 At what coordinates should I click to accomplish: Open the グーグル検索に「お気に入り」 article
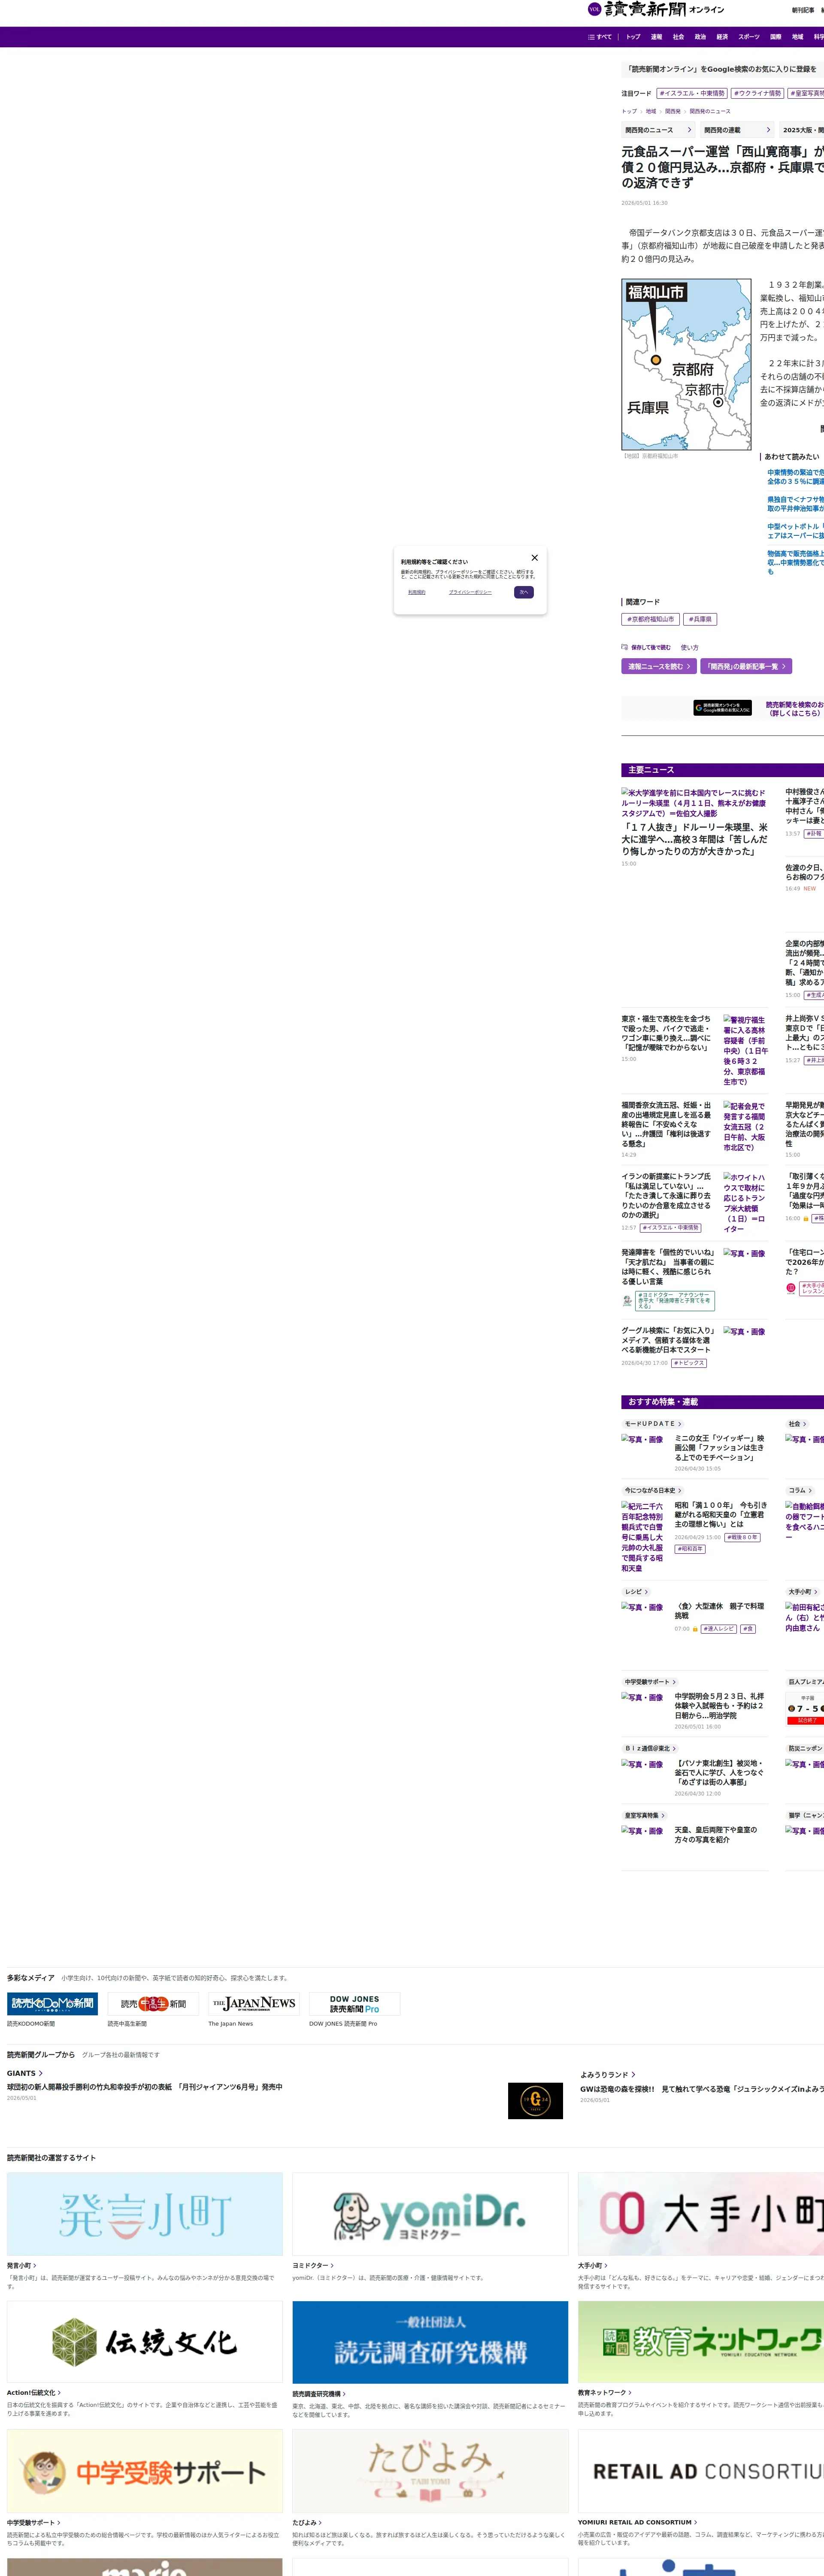668,1340
